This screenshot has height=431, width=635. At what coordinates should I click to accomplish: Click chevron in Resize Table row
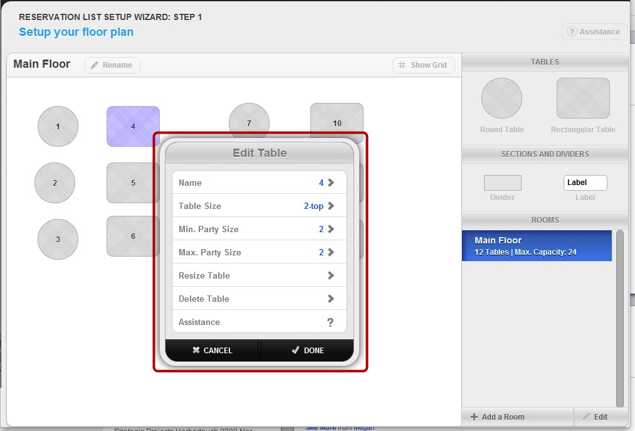click(x=331, y=275)
